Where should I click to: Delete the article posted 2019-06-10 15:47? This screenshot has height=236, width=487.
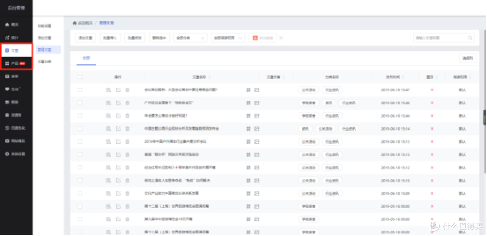click(x=127, y=90)
